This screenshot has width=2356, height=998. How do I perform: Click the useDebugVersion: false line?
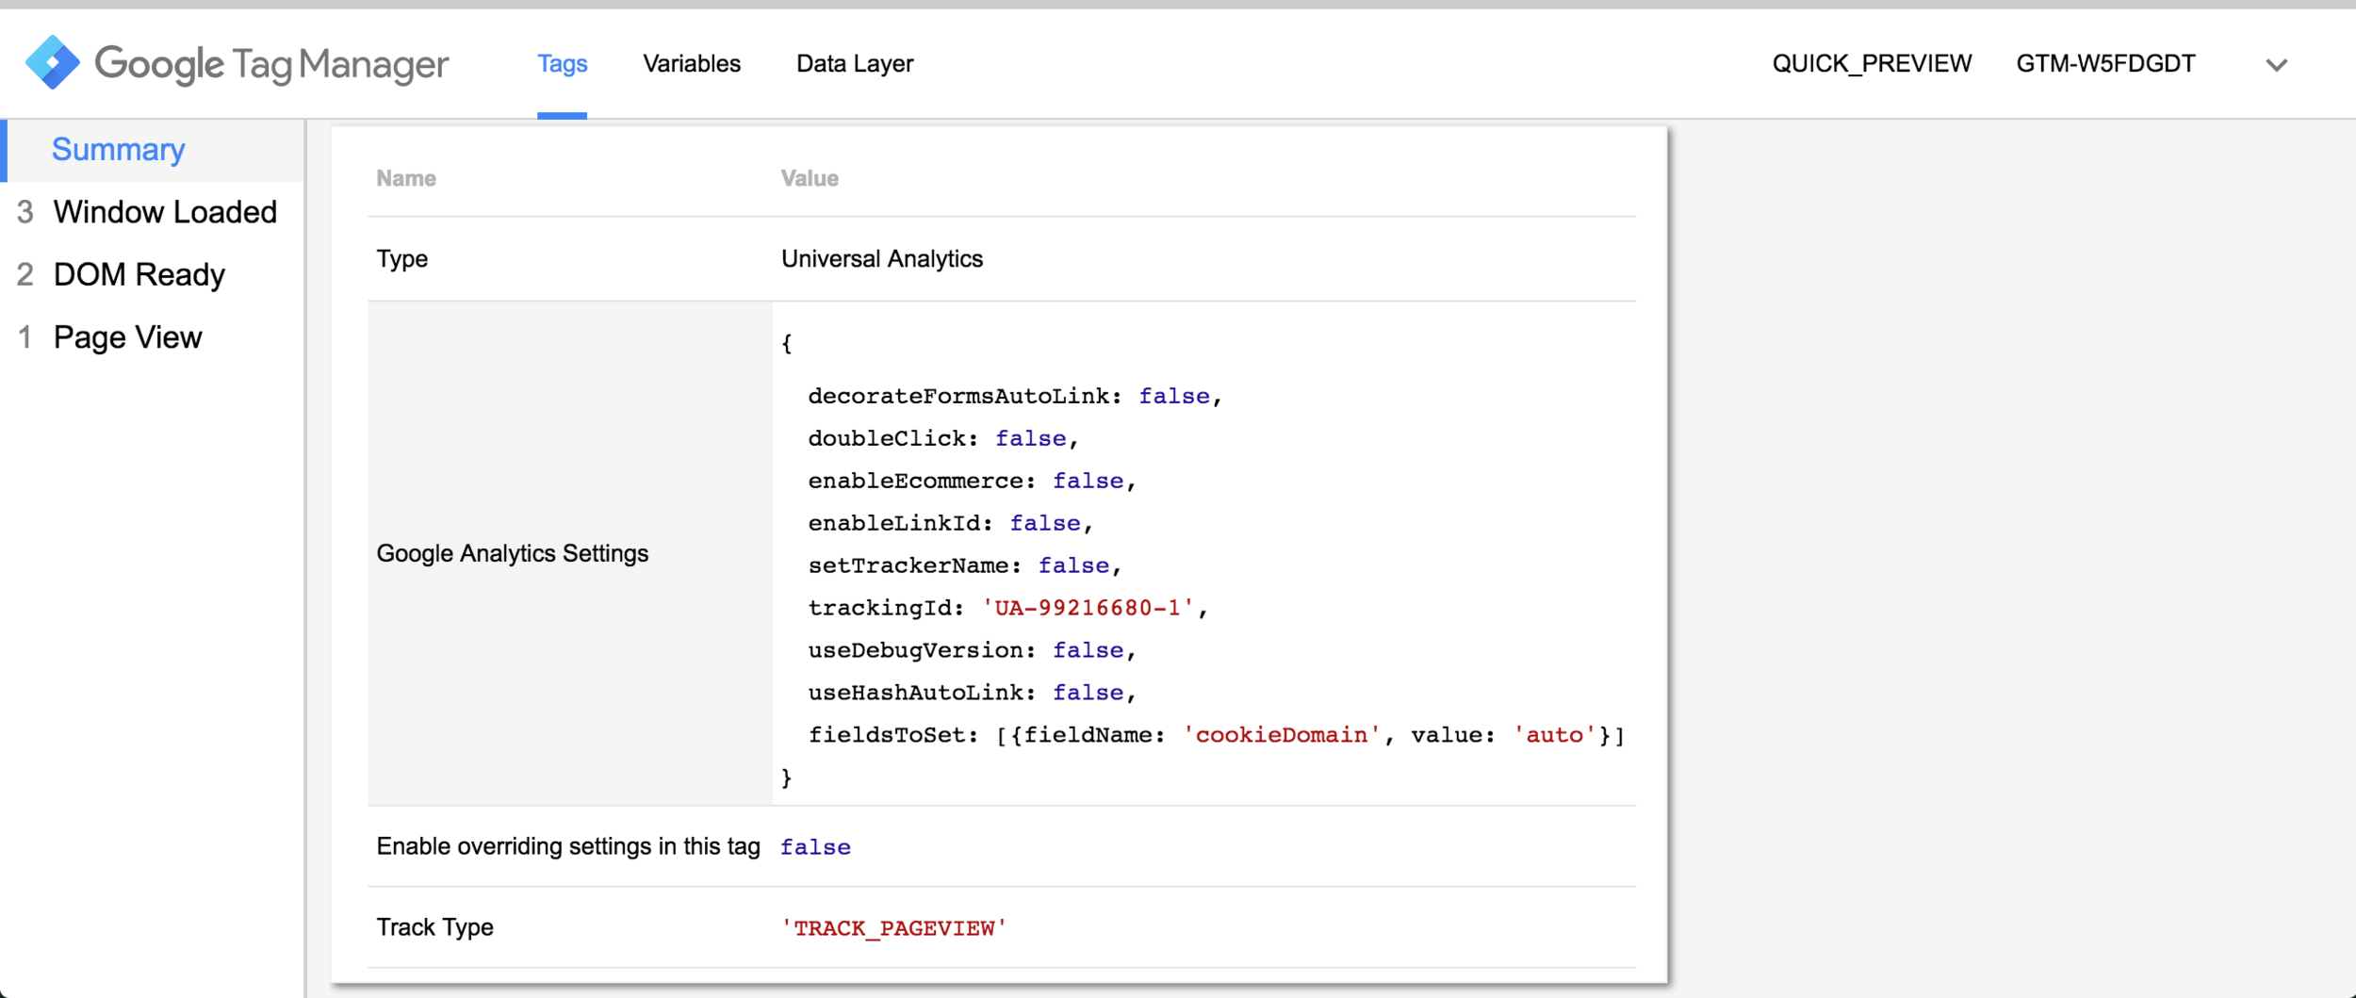[x=972, y=650]
